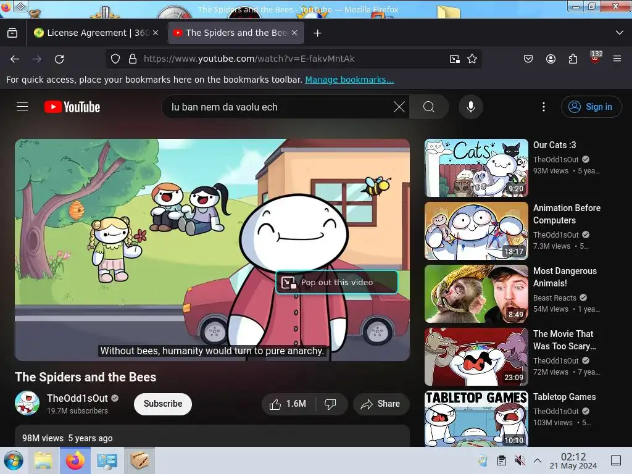Click Most Dangerous Animals! title text
This screenshot has width=632, height=474.
(x=565, y=277)
